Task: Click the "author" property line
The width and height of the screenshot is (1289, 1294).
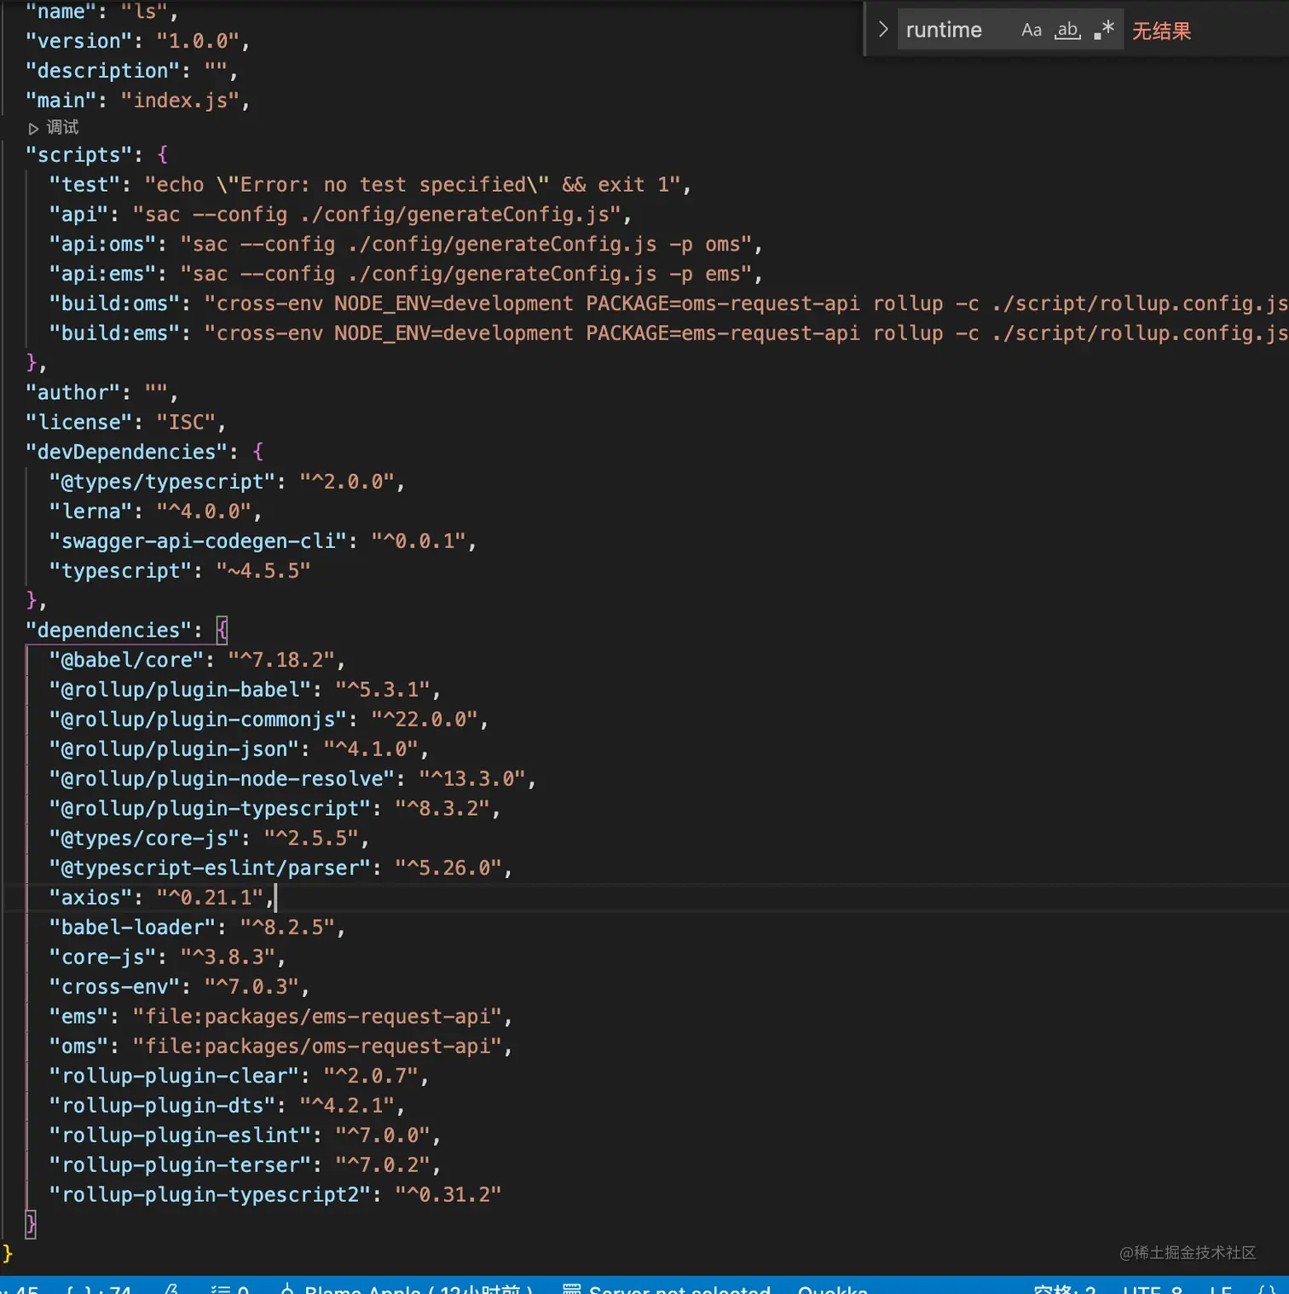Action: click(x=101, y=393)
